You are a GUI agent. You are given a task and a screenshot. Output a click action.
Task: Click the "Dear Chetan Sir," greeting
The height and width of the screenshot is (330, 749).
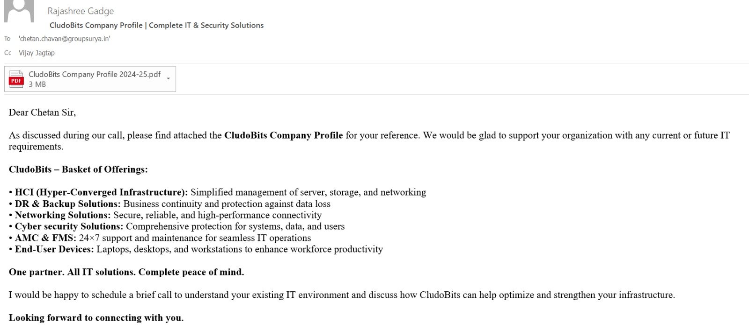(42, 112)
